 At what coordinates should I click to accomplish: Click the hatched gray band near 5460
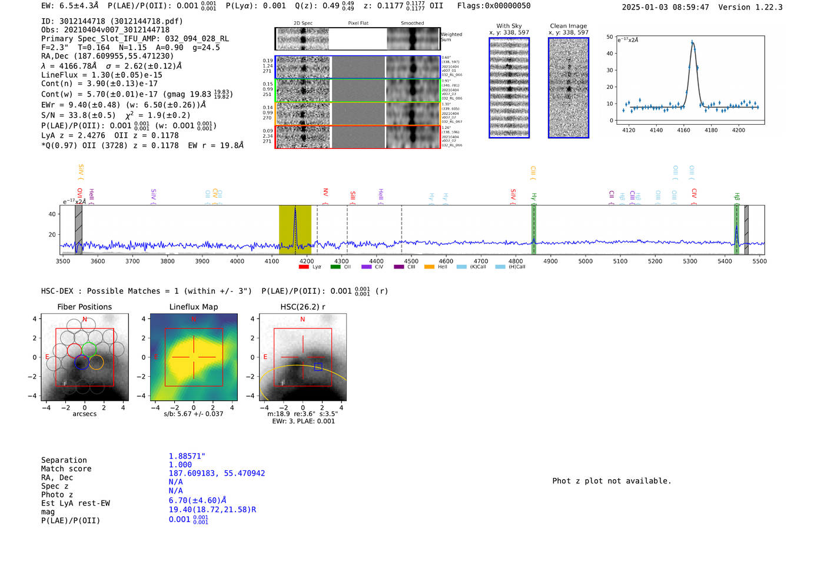(x=746, y=230)
